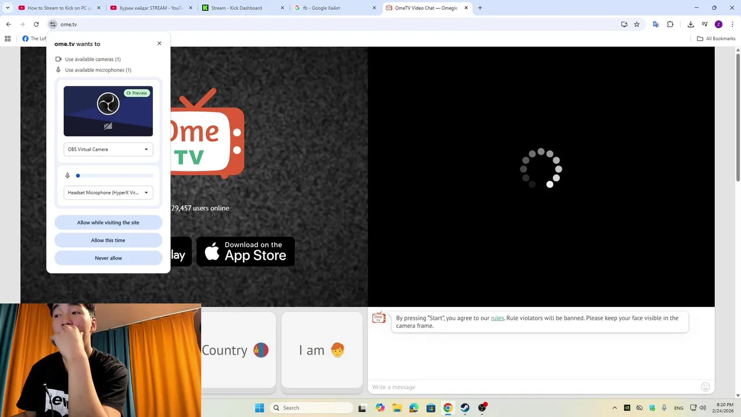Open OBS Studio from the taskbar
The width and height of the screenshot is (741, 417).
point(482,408)
